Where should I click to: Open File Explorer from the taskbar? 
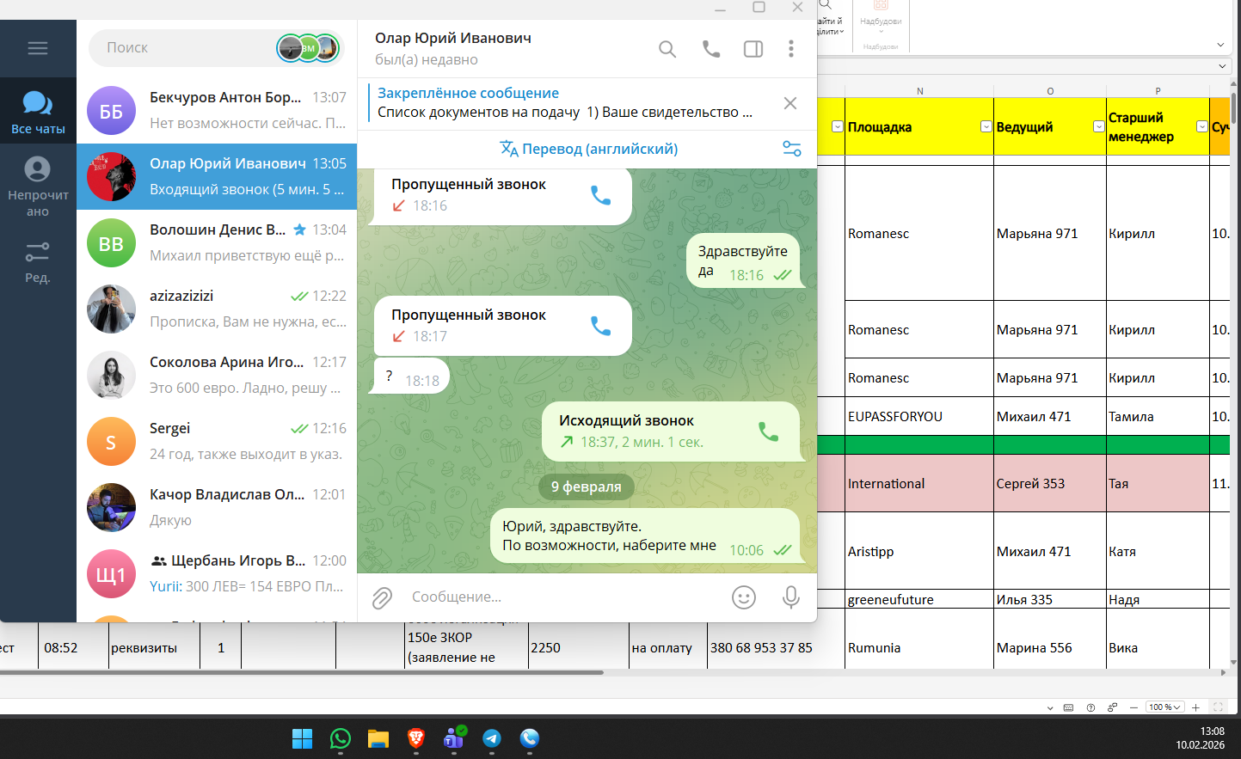378,738
